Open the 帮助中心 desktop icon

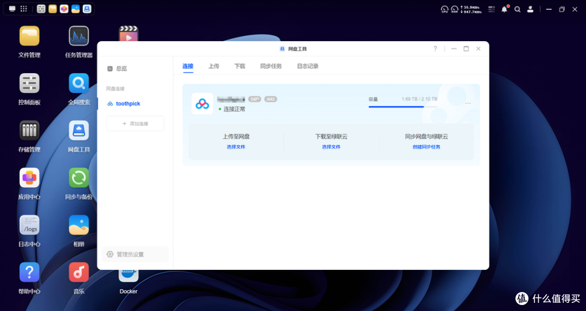coord(29,272)
